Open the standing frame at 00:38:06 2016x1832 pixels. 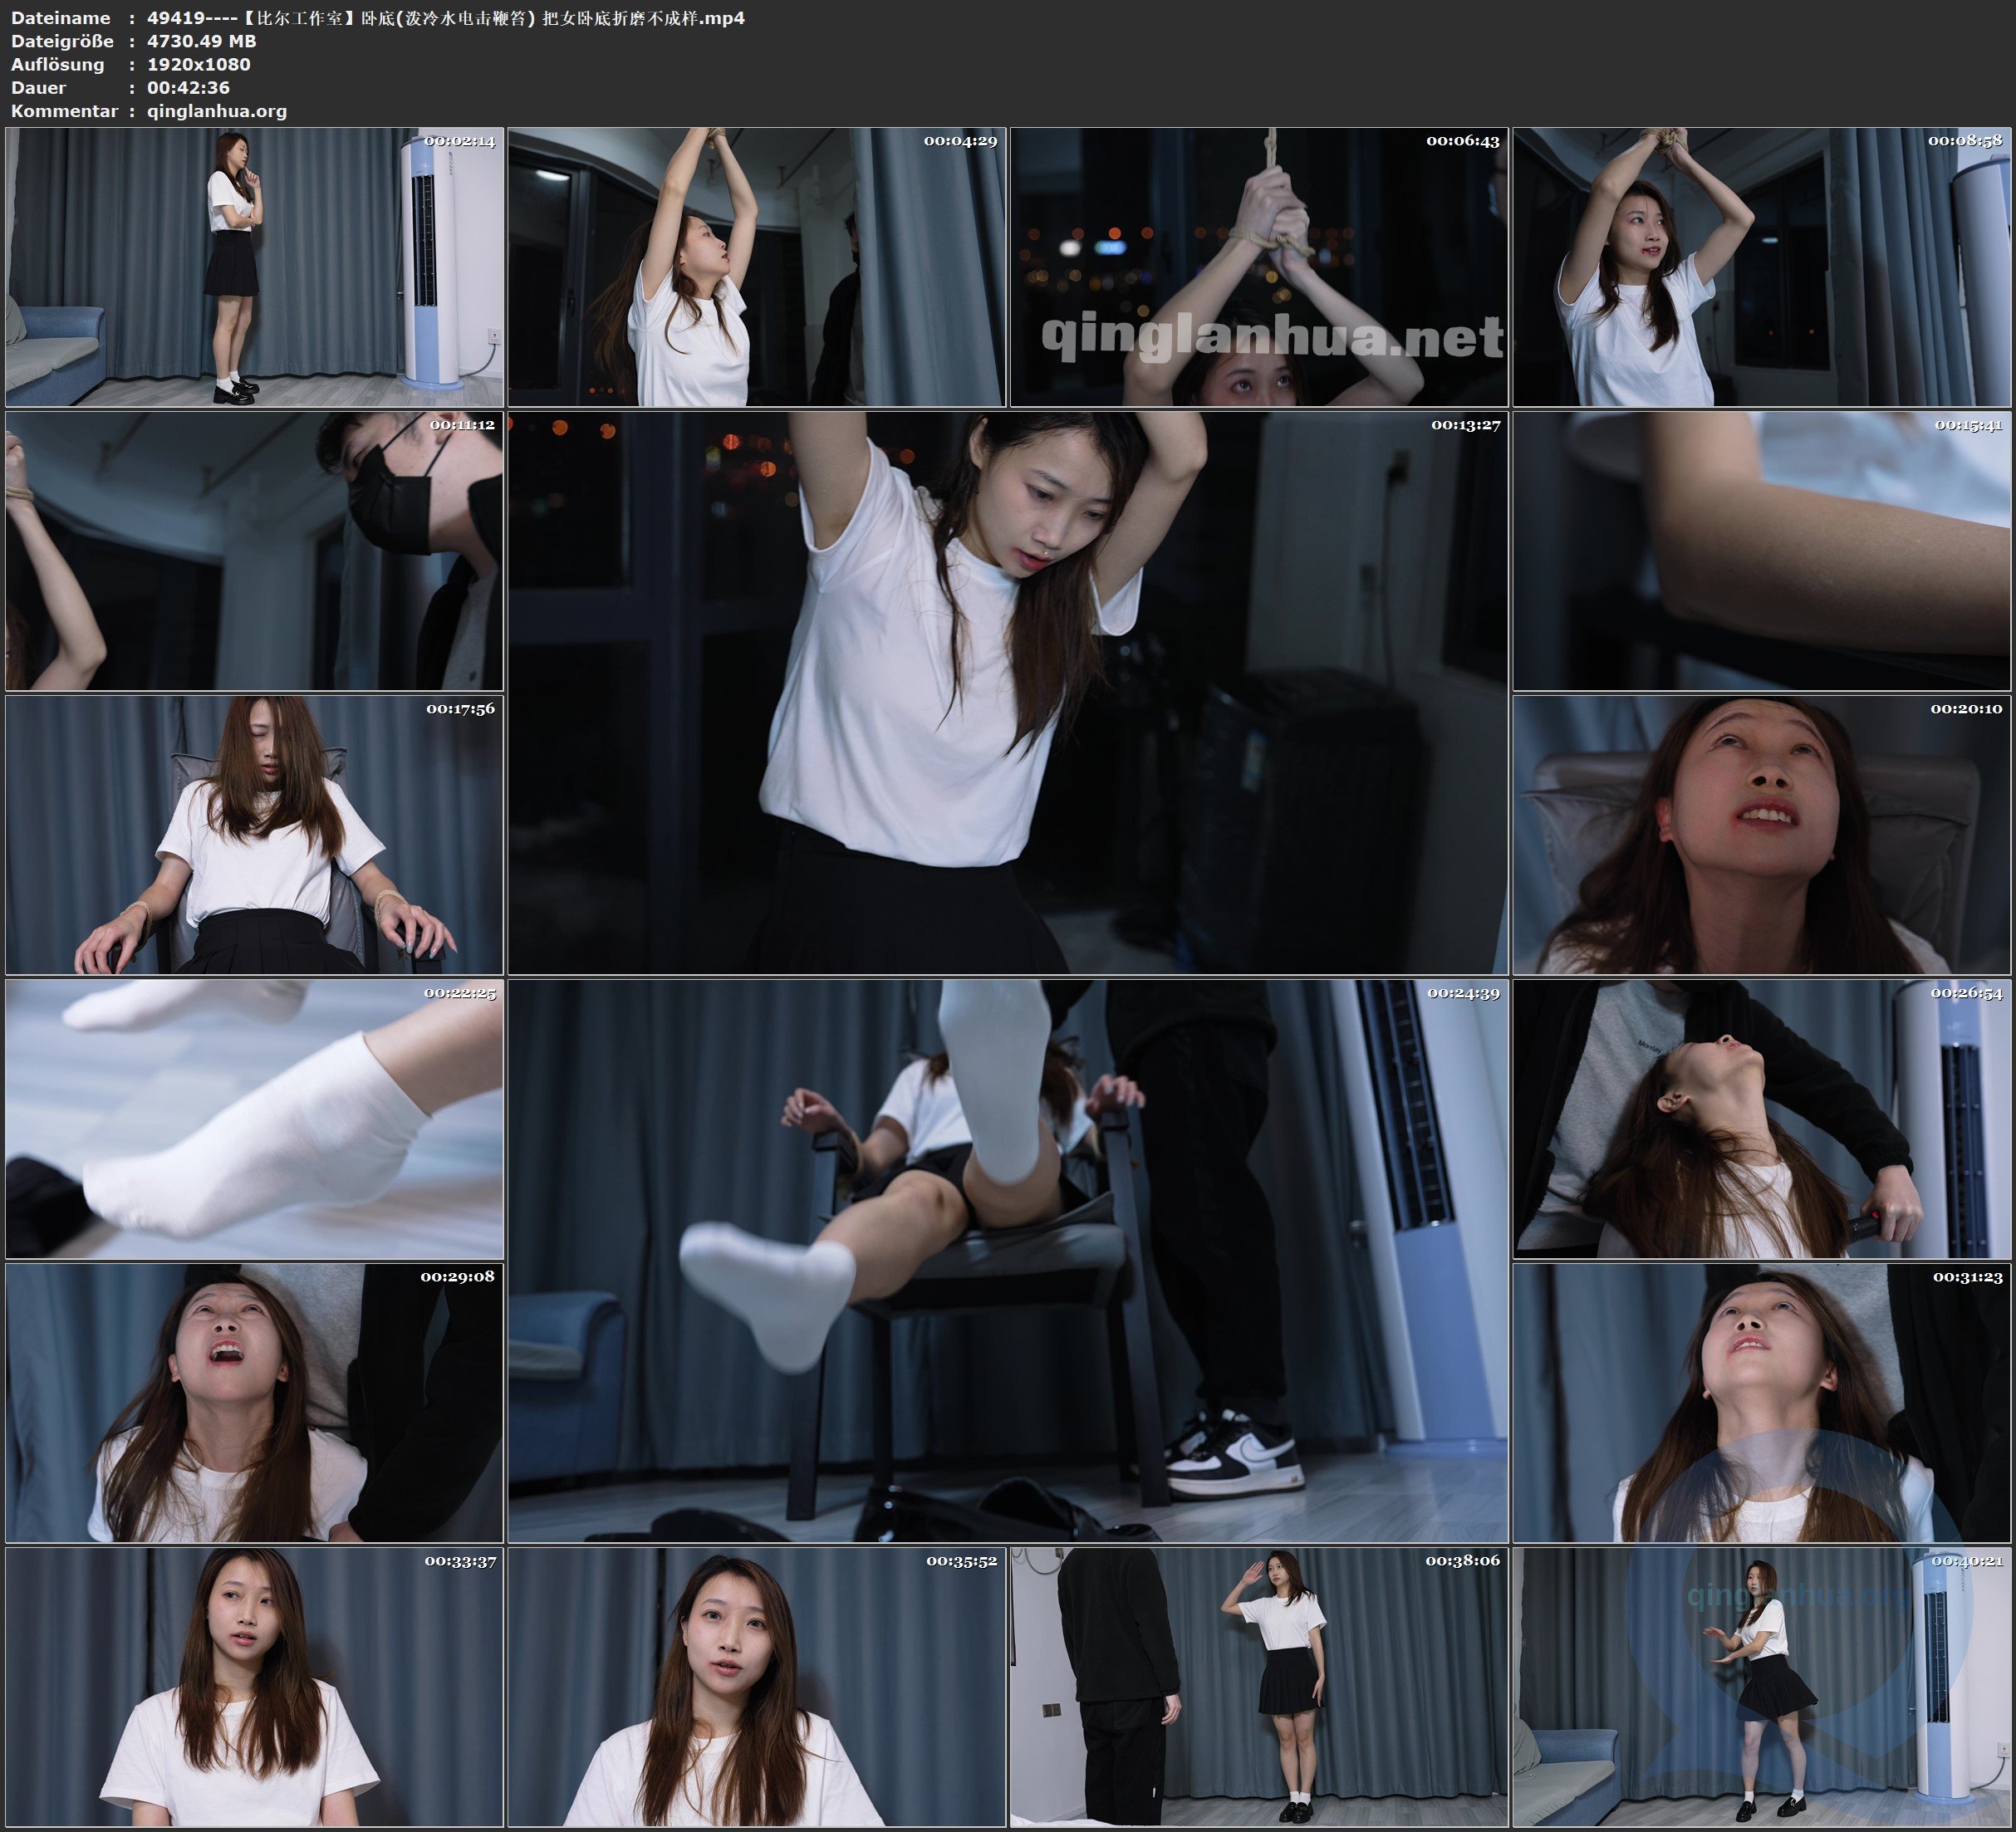(1258, 1687)
